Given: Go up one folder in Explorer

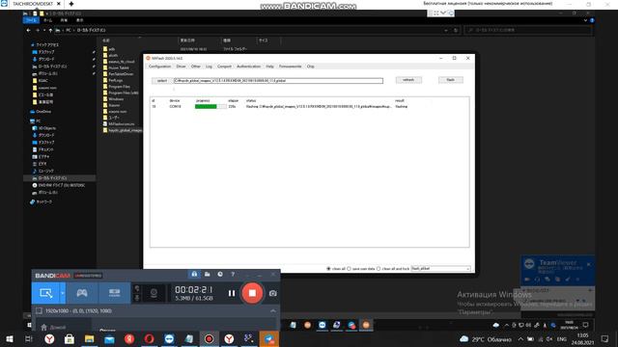Looking at the screenshot, I should (50, 30).
